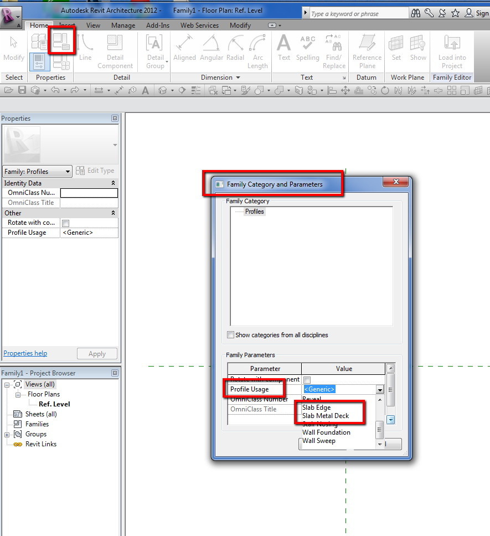The width and height of the screenshot is (490, 536).
Task: Choose Slab Metal Deck from the list
Action: (326, 416)
